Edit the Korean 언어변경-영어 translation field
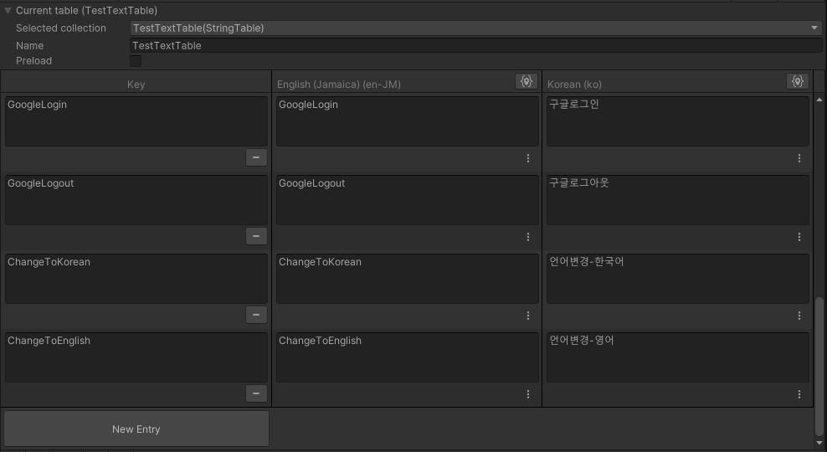The width and height of the screenshot is (827, 452). click(678, 357)
